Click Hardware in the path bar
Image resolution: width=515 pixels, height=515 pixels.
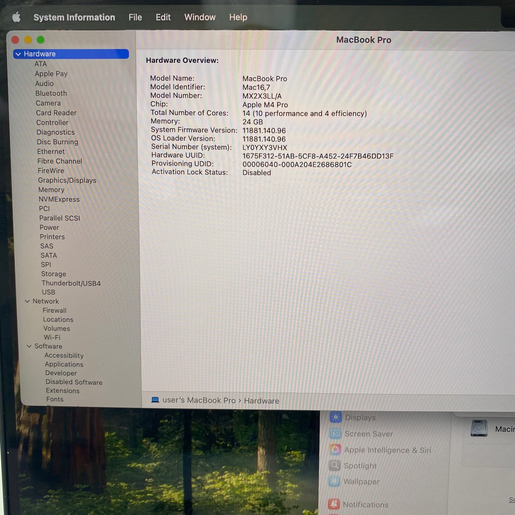[262, 401]
